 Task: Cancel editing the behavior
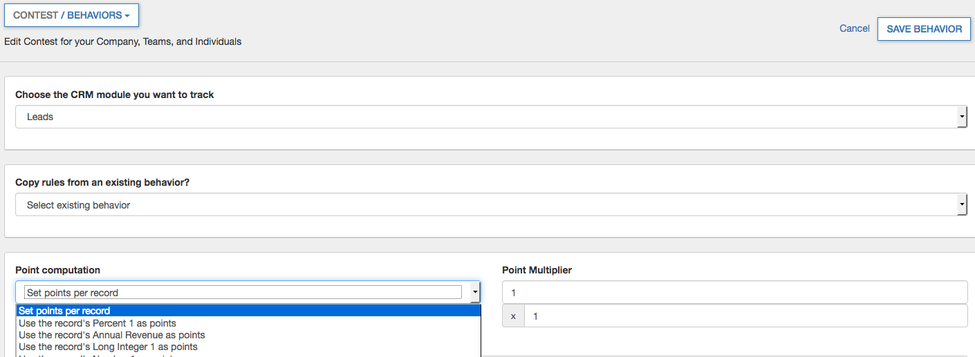(854, 28)
